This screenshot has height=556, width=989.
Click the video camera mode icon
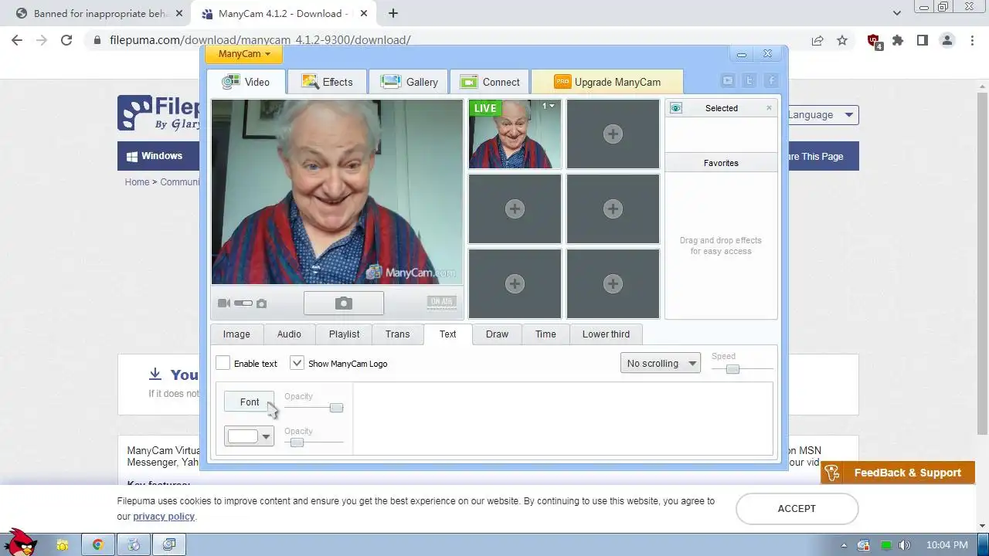[x=224, y=303]
